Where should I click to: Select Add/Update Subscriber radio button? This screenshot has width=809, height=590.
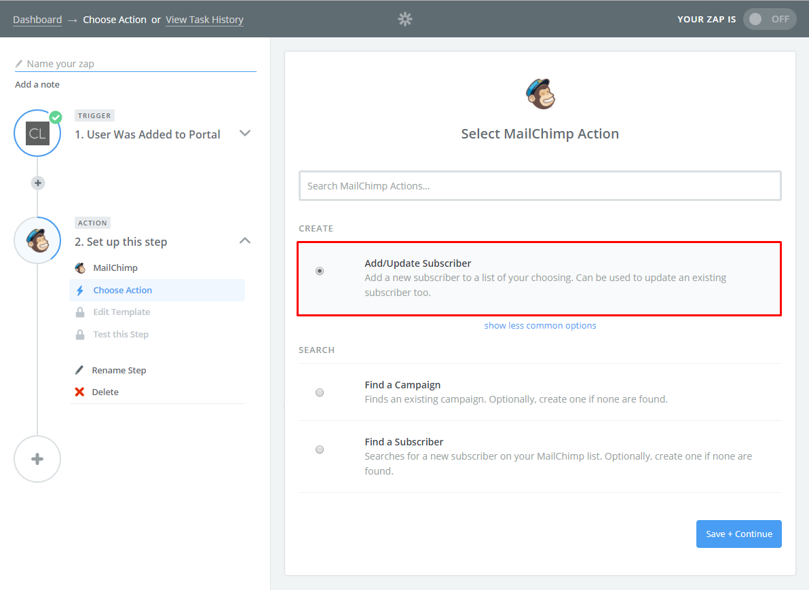[x=320, y=271]
